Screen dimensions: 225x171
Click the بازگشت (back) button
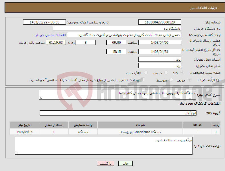coord(106,163)
